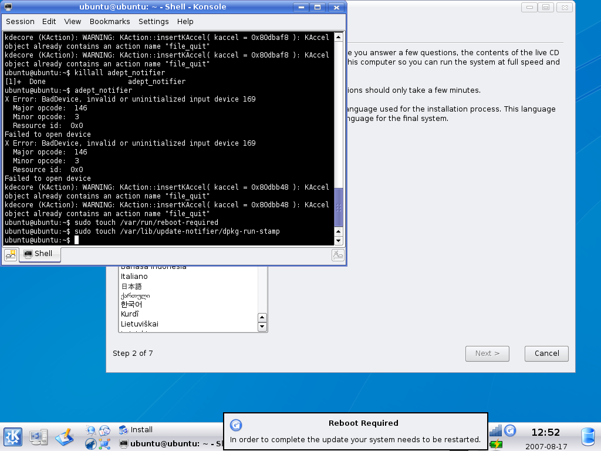Close the Konsole window

pyautogui.click(x=336, y=7)
